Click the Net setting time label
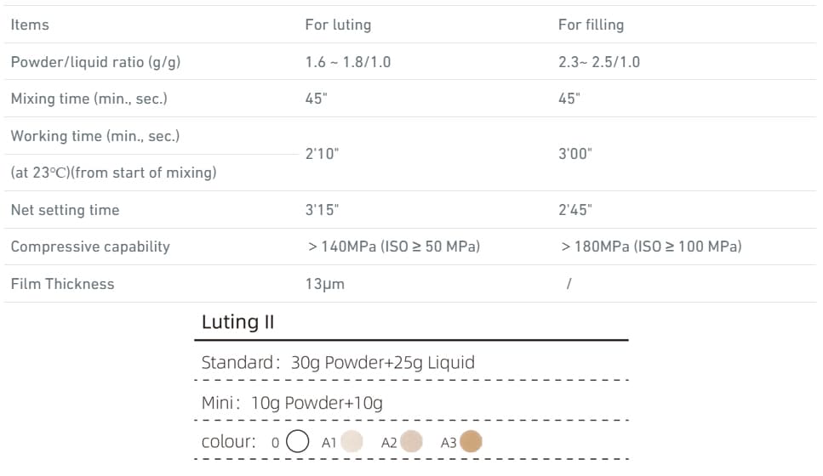The width and height of the screenshot is (823, 476). pos(65,210)
